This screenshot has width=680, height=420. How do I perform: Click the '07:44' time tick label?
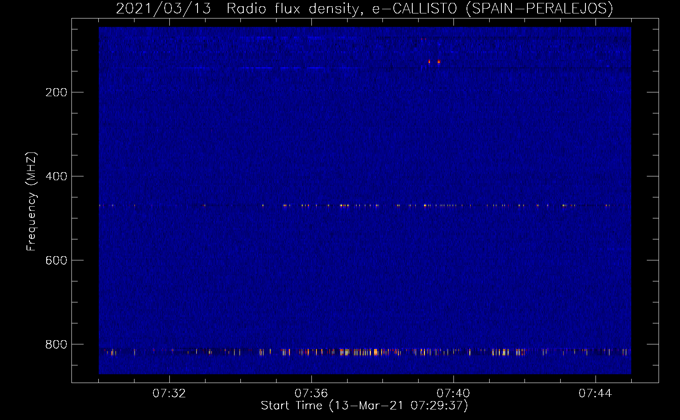pos(595,394)
